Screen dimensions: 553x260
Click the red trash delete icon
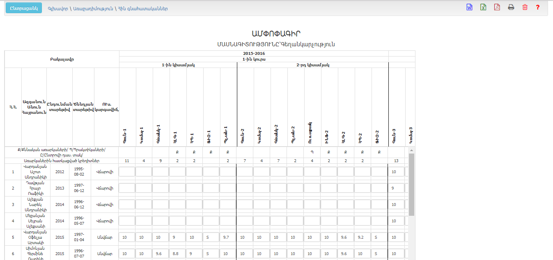pyautogui.click(x=525, y=7)
